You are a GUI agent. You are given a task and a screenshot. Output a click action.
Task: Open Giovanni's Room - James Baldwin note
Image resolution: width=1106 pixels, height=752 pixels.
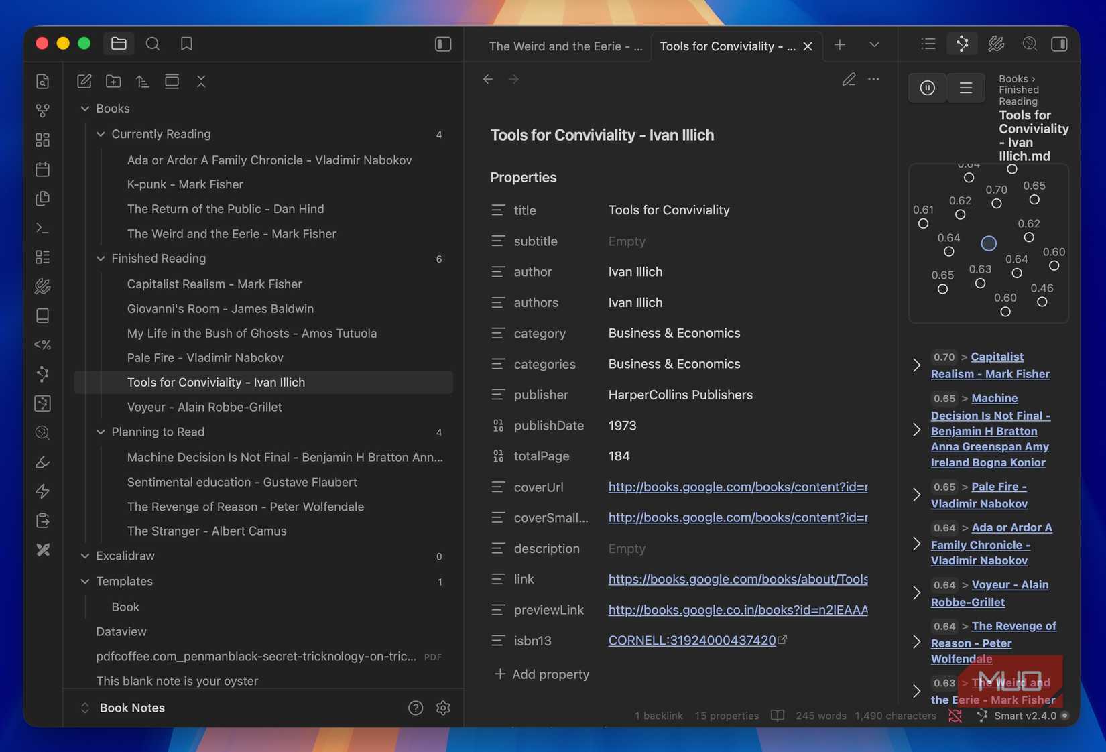point(221,308)
